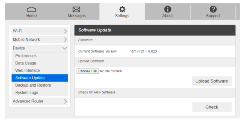Open the Support tab label
Viewport: 249px width, 123px height.
(213, 16)
